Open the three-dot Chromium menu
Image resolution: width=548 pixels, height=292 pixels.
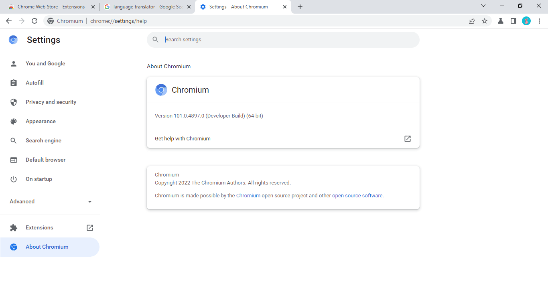[x=539, y=21]
